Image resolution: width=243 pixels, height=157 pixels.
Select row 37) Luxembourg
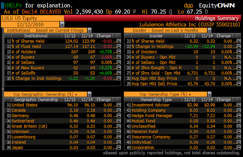(62, 137)
